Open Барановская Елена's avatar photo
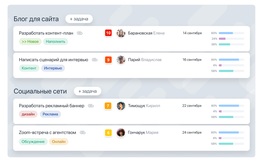The width and height of the screenshot is (263, 162). coord(121,33)
